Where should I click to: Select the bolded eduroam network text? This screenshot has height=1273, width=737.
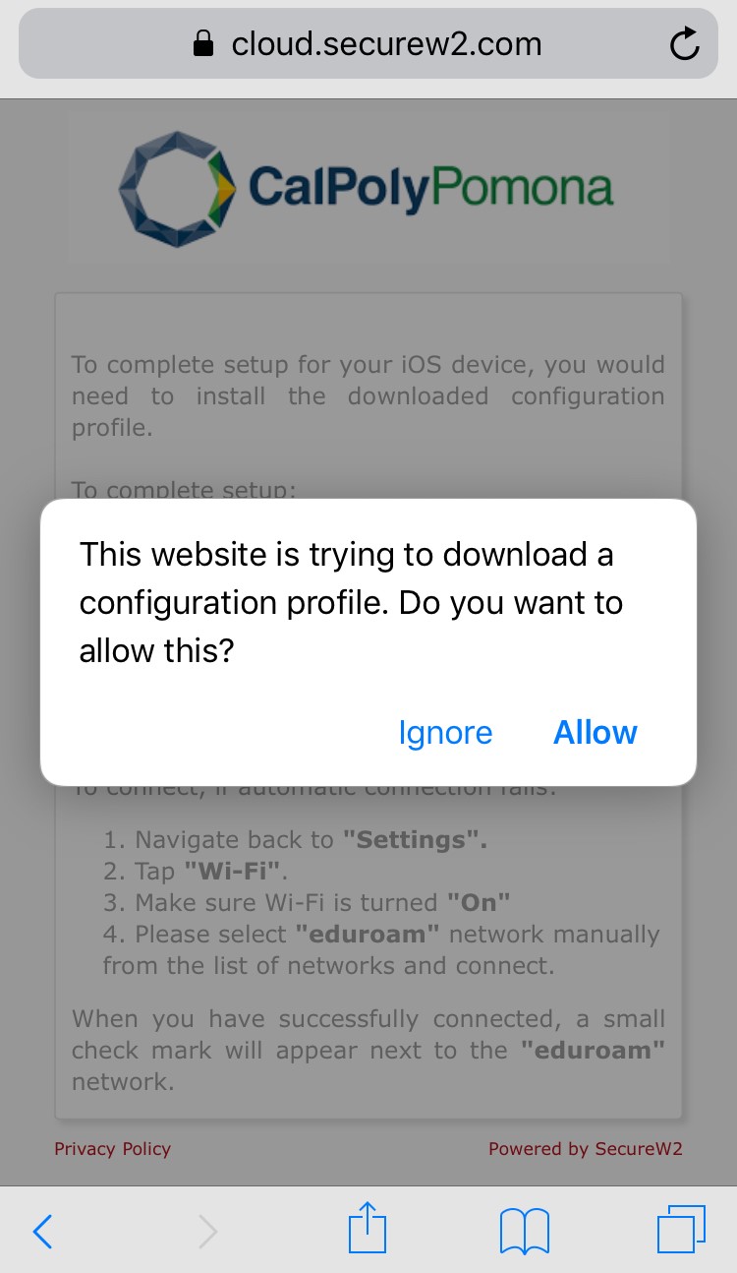592,1050
